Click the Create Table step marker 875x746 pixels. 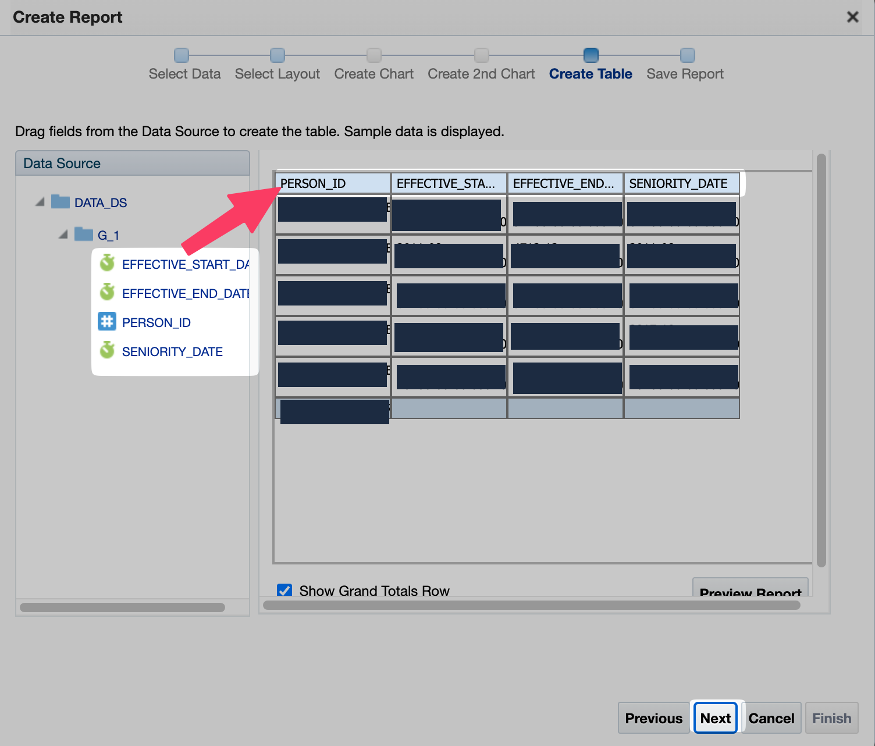point(591,55)
